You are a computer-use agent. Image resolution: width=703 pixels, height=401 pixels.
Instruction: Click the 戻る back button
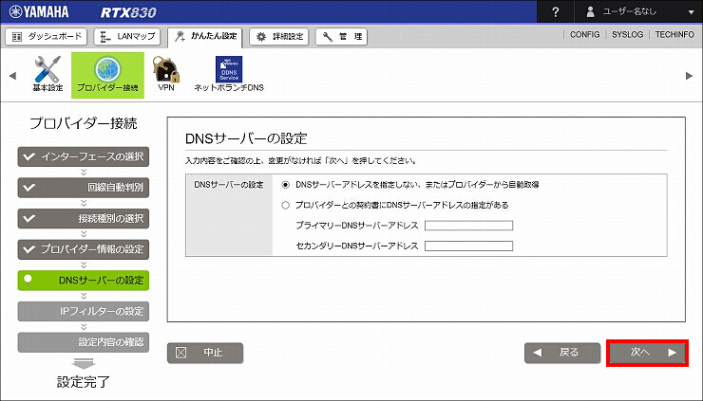[x=562, y=353]
